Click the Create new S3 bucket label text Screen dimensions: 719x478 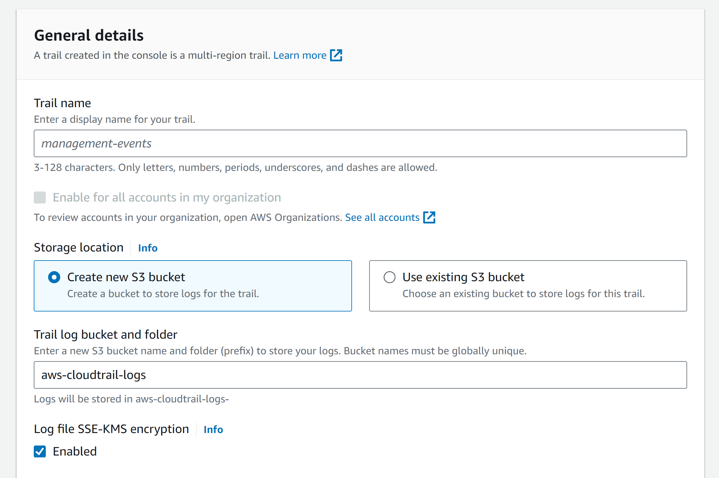(x=126, y=277)
